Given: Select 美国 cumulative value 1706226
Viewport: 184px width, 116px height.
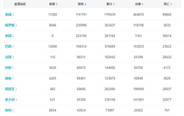Looking at the screenshot, I should click(x=110, y=14).
